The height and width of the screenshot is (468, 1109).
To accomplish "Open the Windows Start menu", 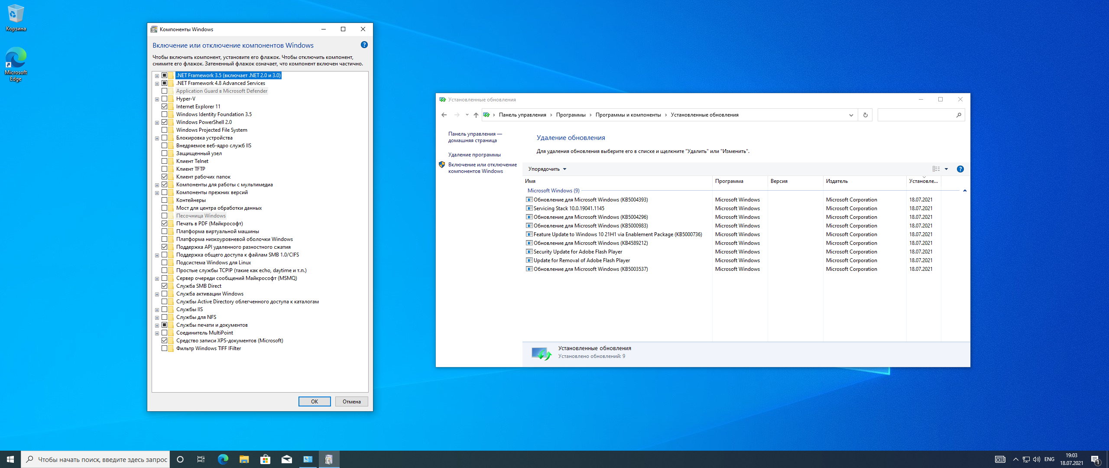I will pyautogui.click(x=10, y=459).
